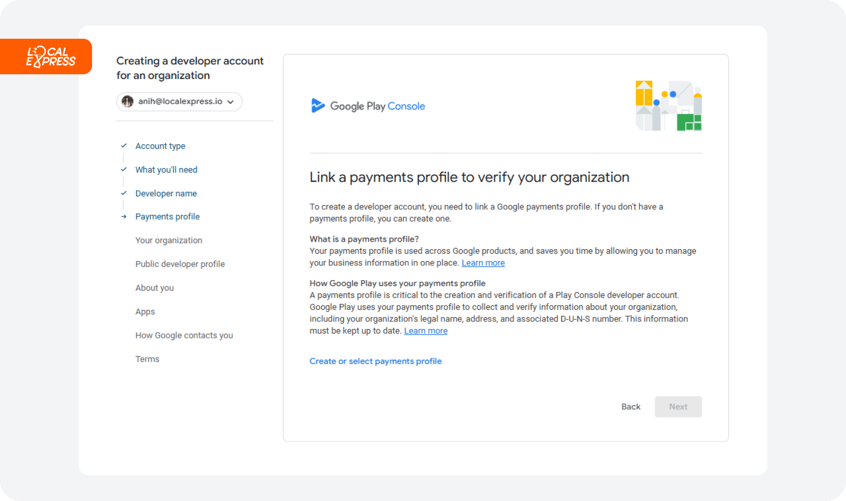Viewport: 846px width, 501px height.
Task: Open the account switcher chevron
Action: point(230,102)
